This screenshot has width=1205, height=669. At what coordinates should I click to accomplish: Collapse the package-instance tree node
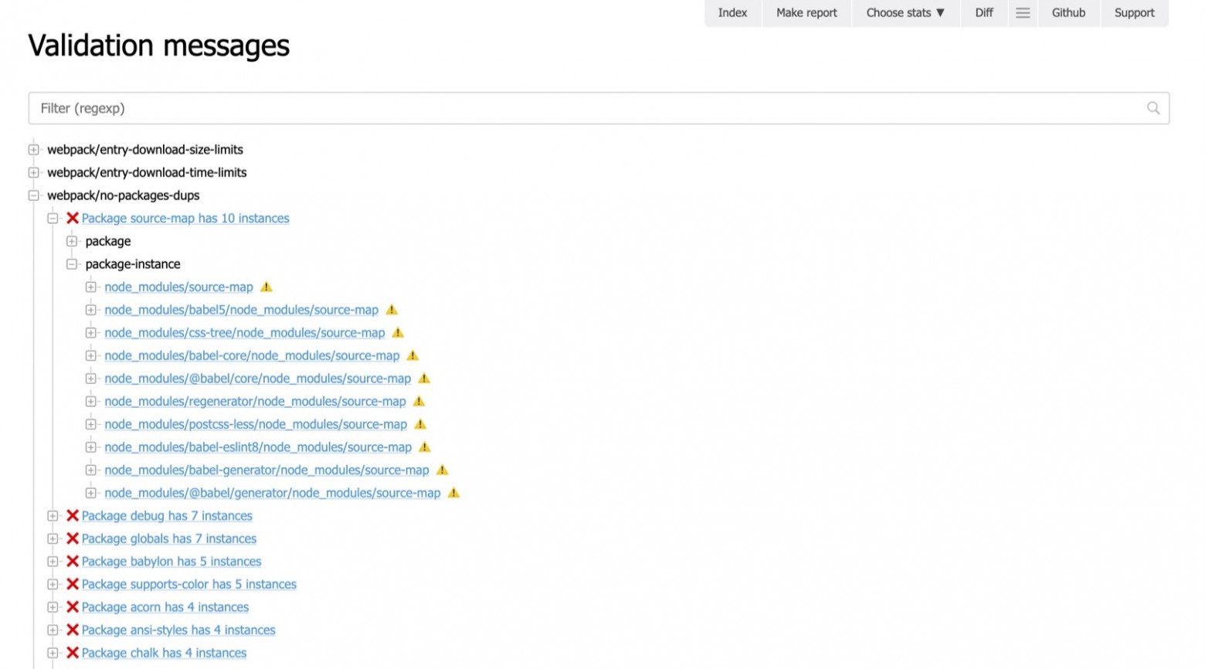pyautogui.click(x=72, y=264)
